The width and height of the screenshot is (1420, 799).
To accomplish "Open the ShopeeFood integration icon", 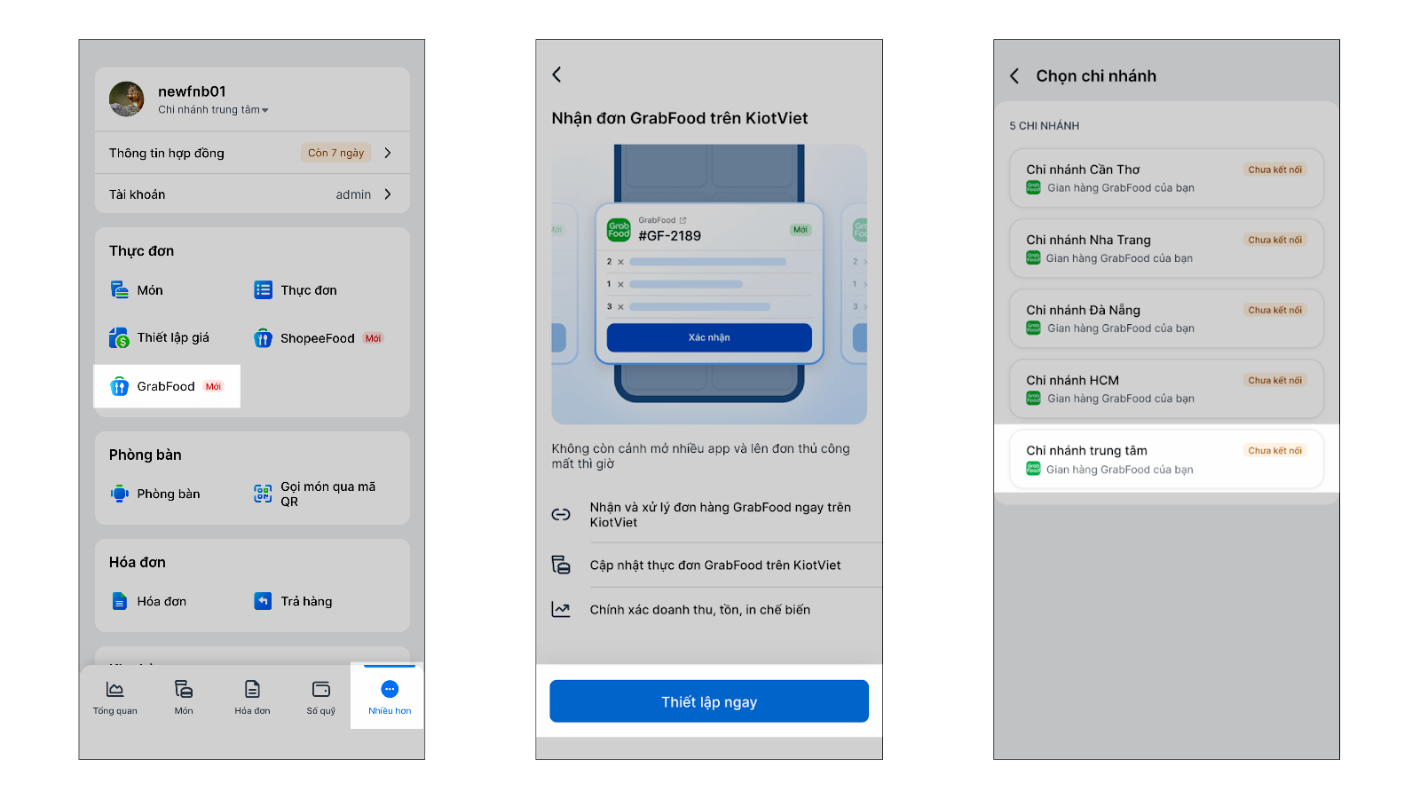I will (x=263, y=338).
